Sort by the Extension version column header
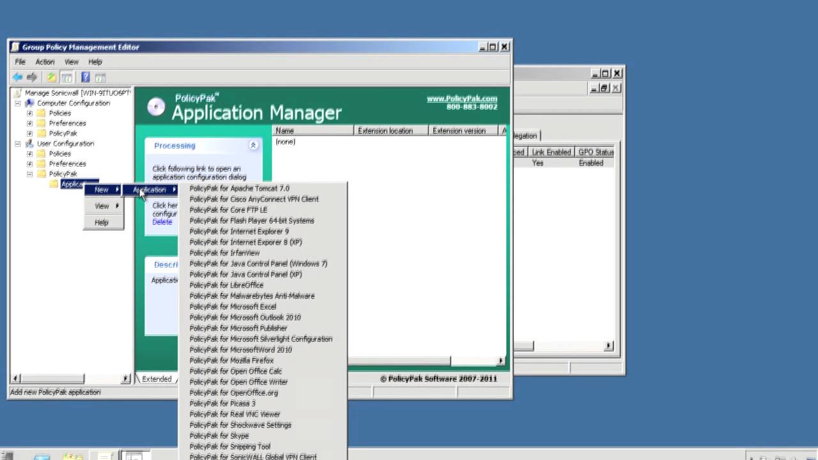This screenshot has height=460, width=818. [464, 130]
